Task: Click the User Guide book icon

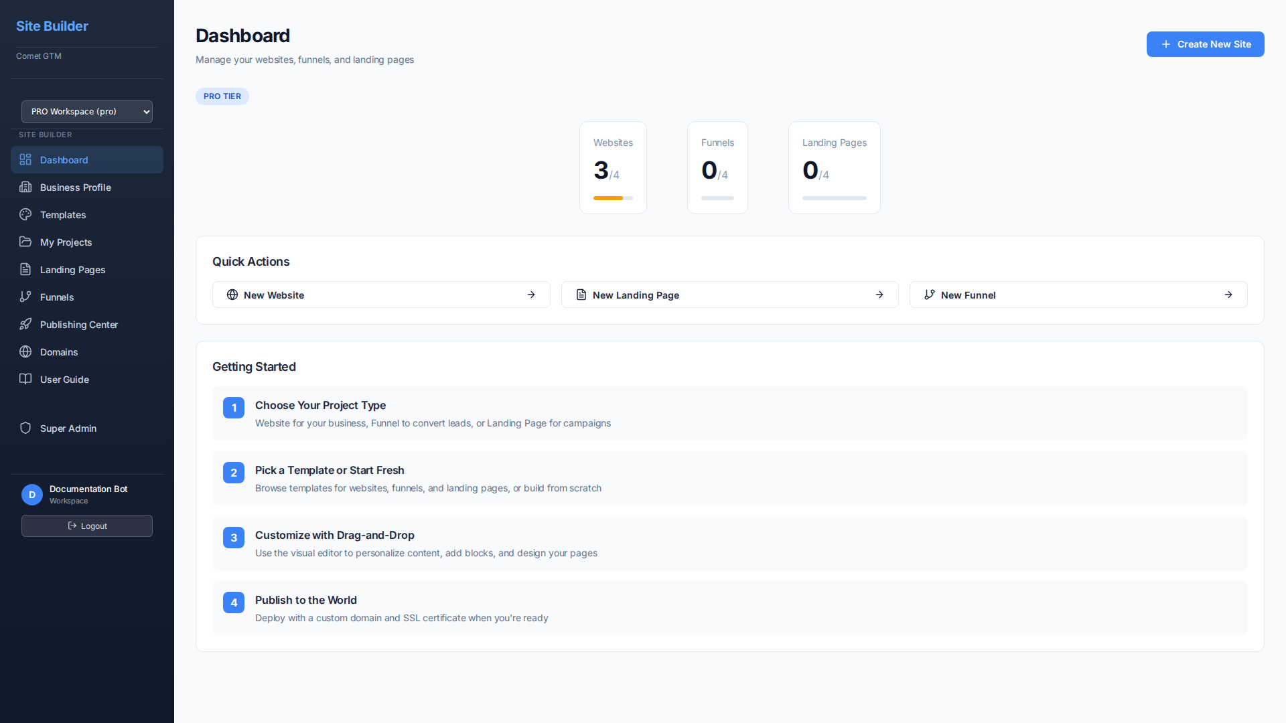Action: coord(25,380)
